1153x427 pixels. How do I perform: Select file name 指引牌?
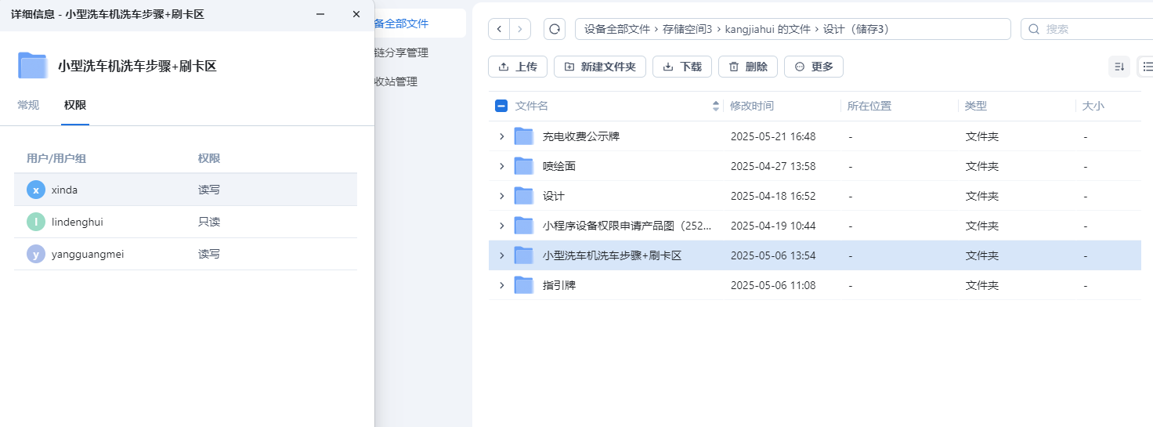coord(559,285)
